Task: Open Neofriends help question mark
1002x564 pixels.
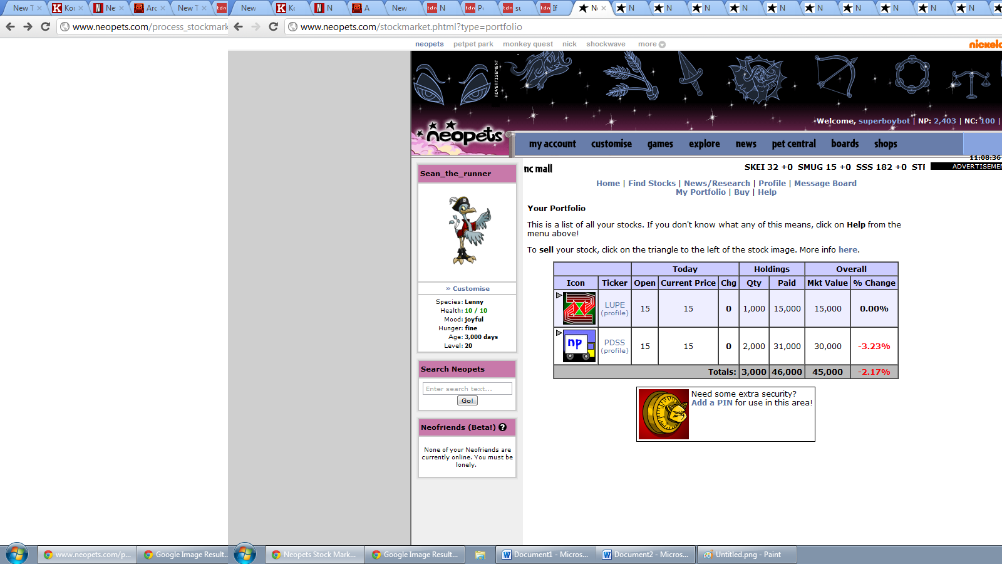Action: [x=502, y=427]
